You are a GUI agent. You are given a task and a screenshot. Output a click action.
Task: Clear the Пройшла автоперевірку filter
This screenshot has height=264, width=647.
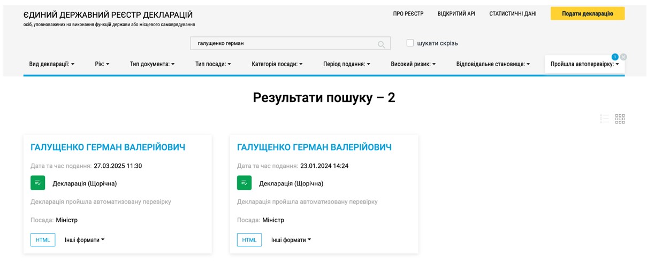coord(623,57)
